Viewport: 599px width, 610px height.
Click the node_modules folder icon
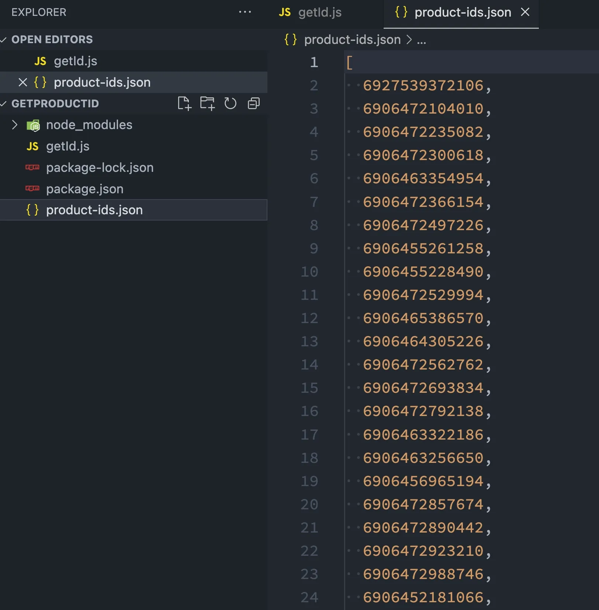[33, 125]
